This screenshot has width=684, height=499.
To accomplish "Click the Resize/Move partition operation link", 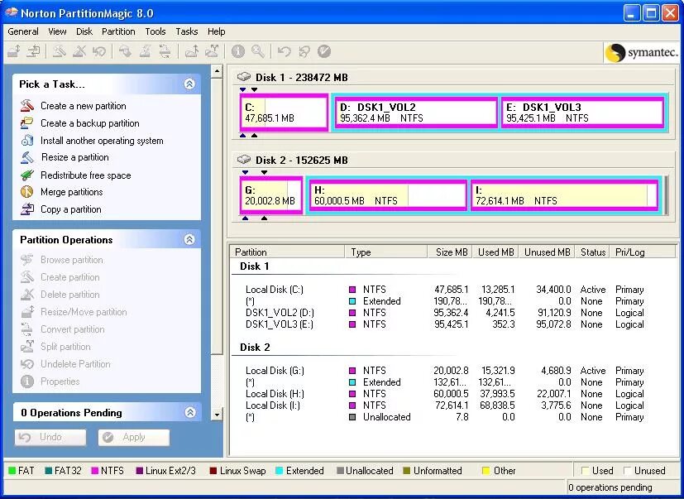I will pos(84,312).
